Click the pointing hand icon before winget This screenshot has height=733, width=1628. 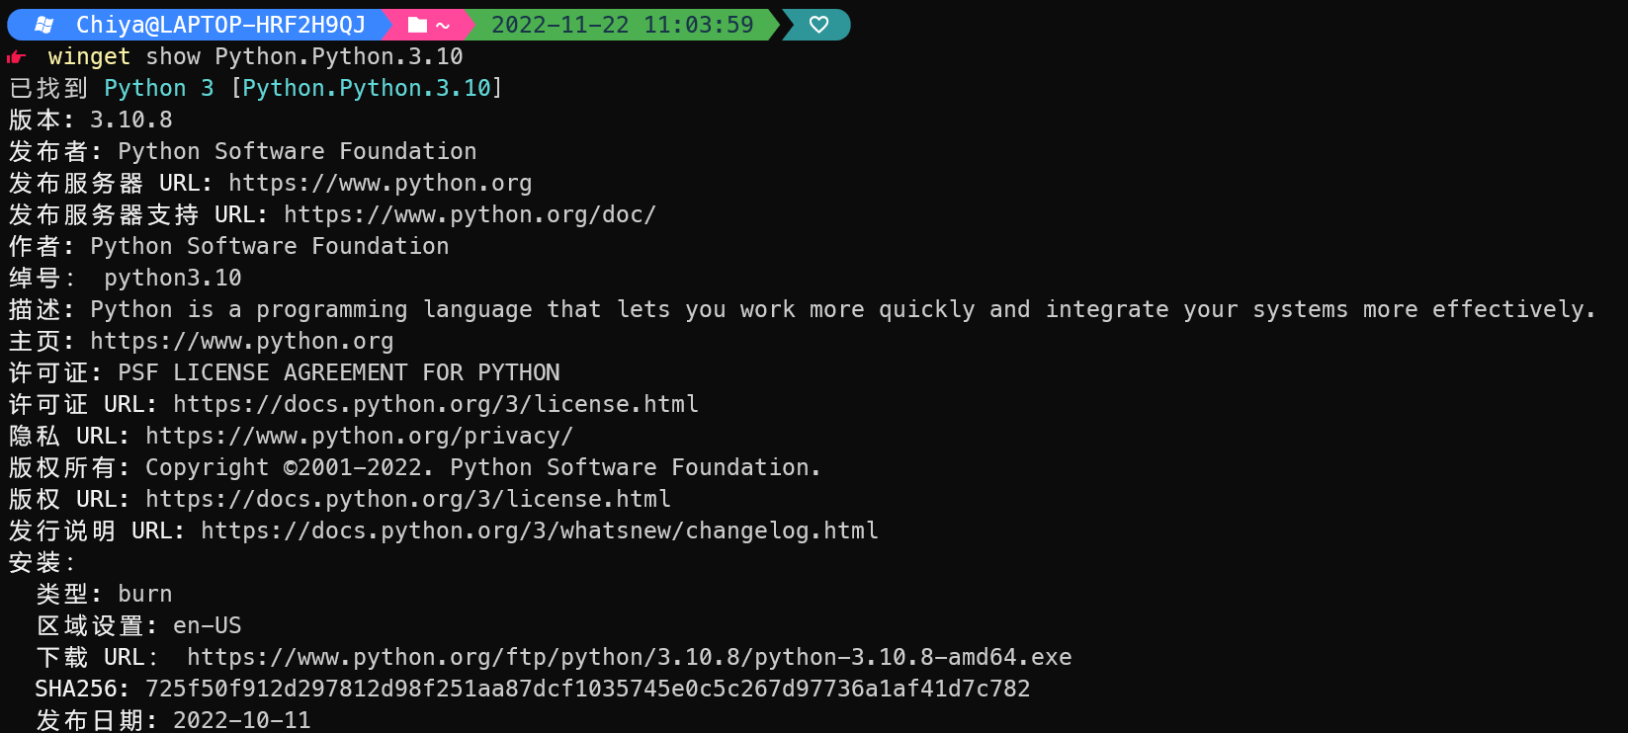16,57
